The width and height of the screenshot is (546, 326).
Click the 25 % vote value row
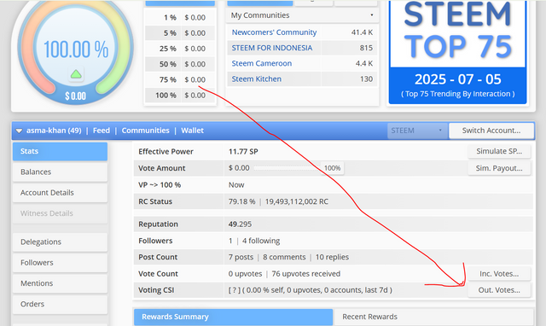click(180, 49)
